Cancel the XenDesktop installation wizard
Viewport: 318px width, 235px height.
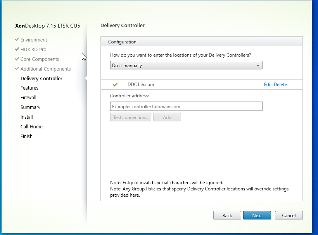(x=289, y=215)
